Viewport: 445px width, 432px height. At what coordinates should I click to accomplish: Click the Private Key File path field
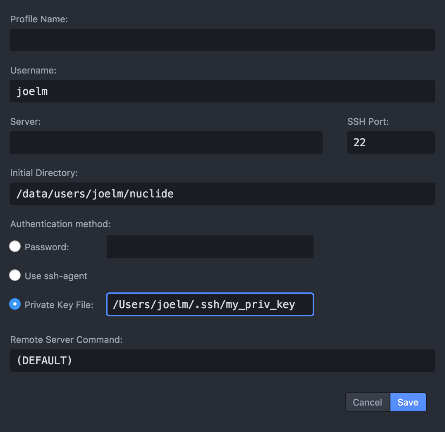point(210,304)
